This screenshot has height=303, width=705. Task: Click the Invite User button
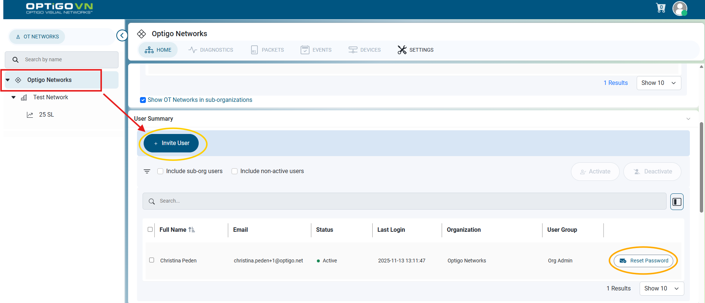click(171, 143)
